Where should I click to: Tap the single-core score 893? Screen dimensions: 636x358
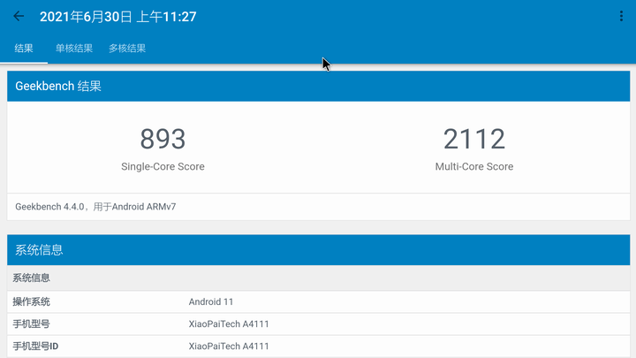pyautogui.click(x=163, y=139)
